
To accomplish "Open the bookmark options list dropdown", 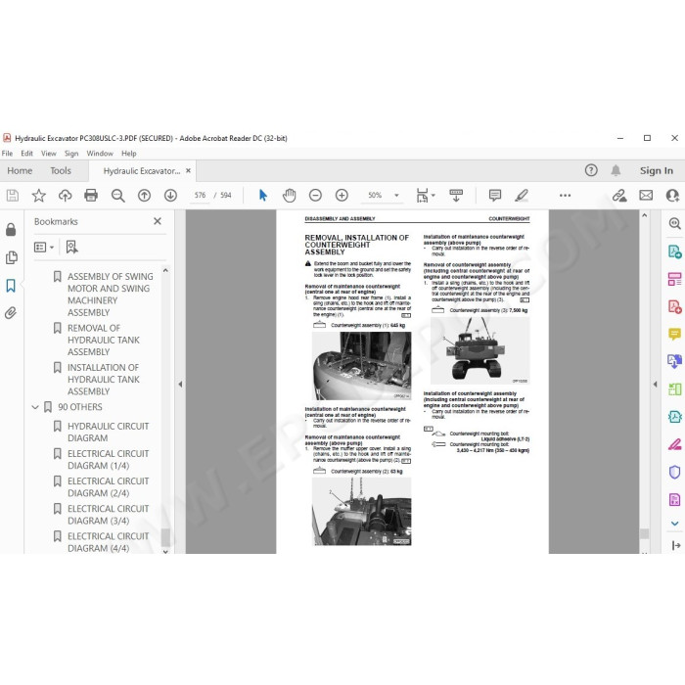I will point(44,248).
